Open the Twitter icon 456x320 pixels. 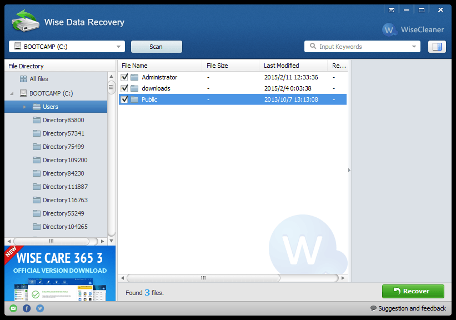click(x=39, y=308)
